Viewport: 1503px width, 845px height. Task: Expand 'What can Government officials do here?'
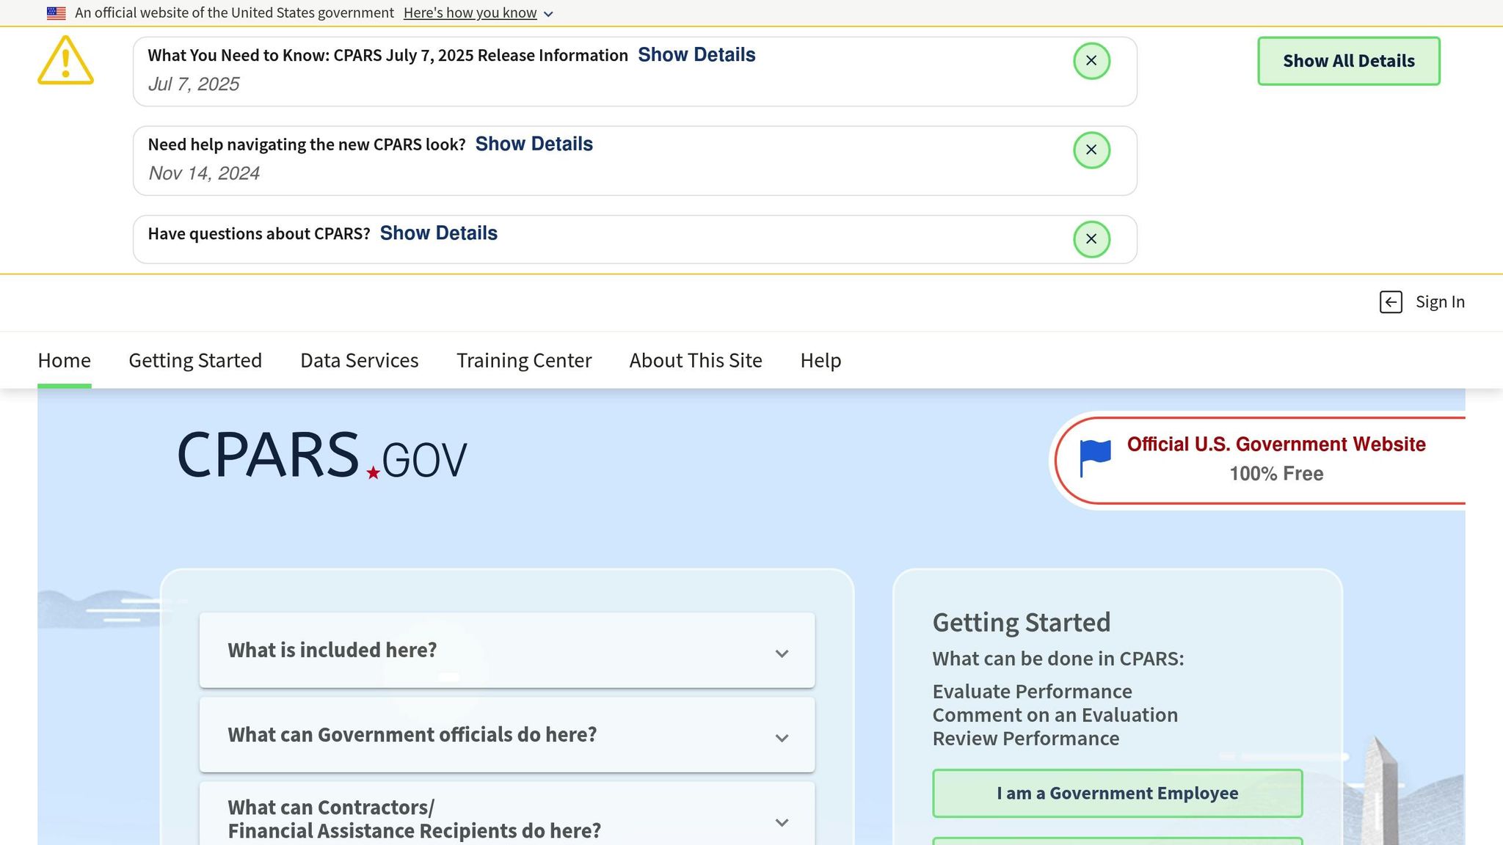point(507,735)
